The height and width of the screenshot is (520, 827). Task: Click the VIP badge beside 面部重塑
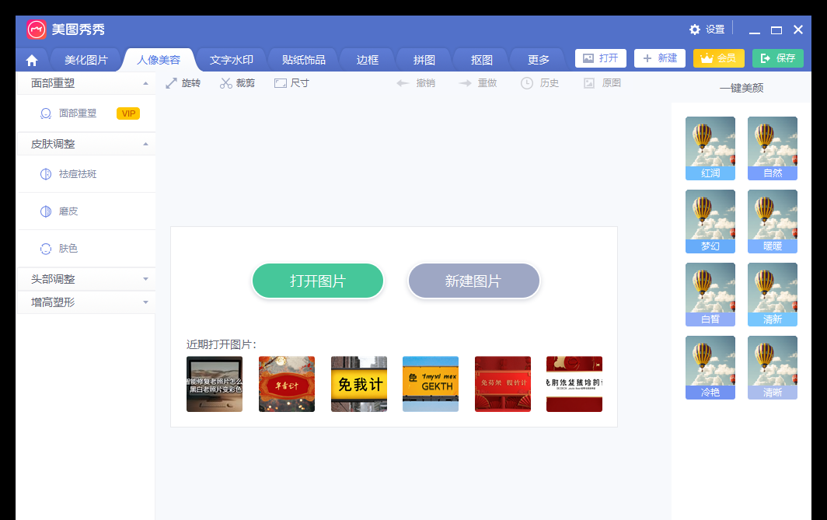(x=128, y=113)
